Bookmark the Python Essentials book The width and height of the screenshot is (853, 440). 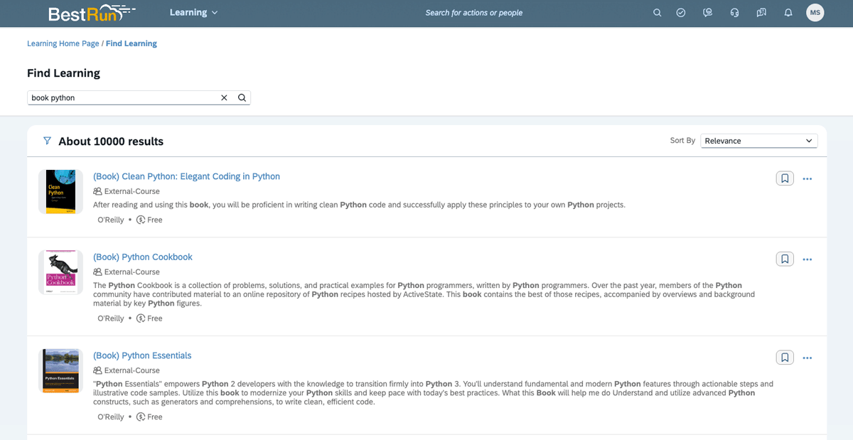point(785,358)
